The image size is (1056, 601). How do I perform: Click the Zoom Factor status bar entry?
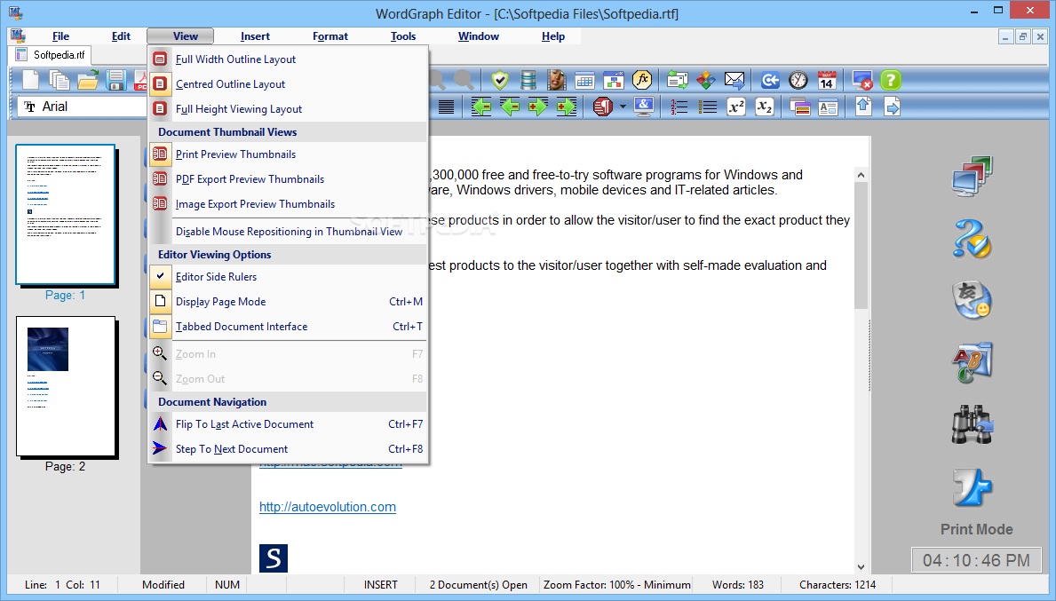(616, 585)
